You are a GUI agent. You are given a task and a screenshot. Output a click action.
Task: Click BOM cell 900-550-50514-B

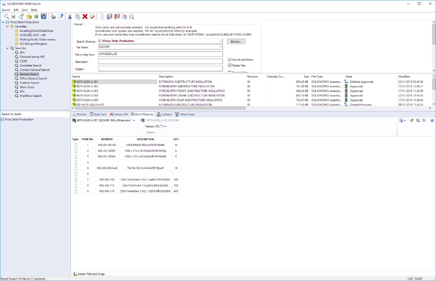pyautogui.click(x=107, y=168)
